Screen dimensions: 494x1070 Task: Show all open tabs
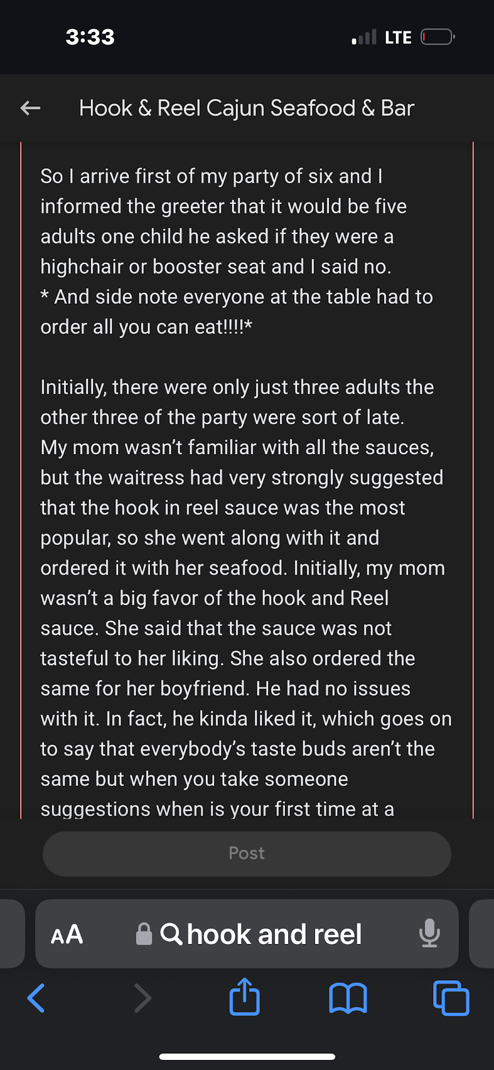451,998
